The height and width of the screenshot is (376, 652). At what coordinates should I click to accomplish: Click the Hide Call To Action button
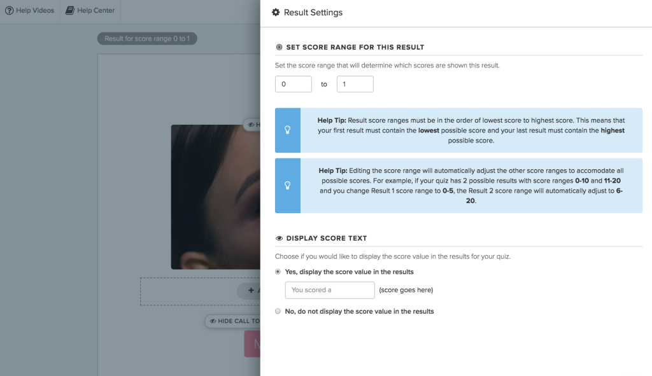pos(232,321)
